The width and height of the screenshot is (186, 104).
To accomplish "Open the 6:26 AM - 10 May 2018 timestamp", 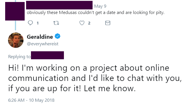I will click(x=31, y=100).
